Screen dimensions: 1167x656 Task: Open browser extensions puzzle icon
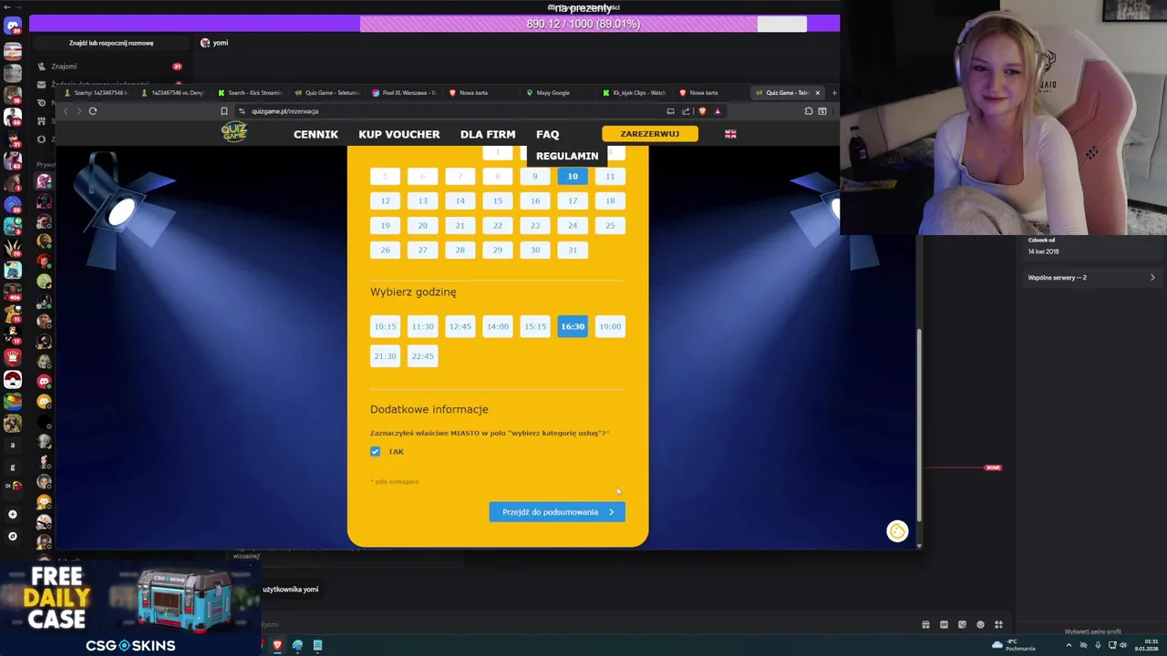[808, 111]
